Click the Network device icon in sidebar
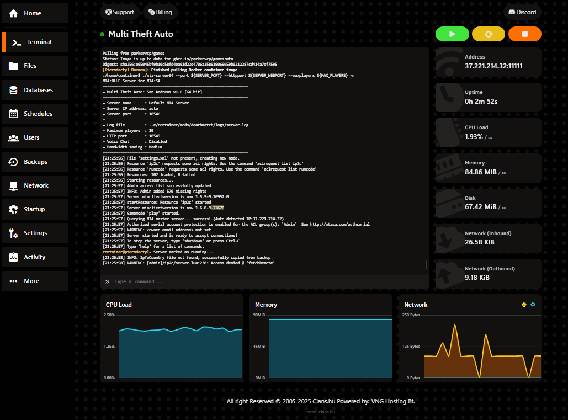Image resolution: width=568 pixels, height=420 pixels. tap(13, 186)
